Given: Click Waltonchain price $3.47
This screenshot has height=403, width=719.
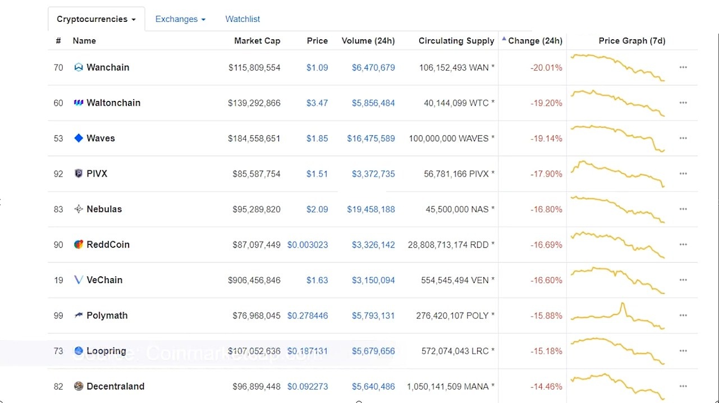Looking at the screenshot, I should [317, 103].
